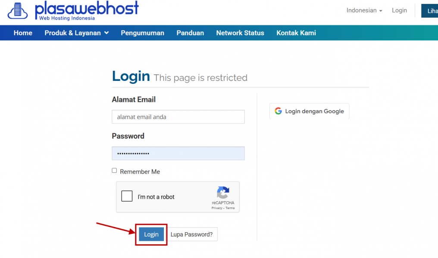This screenshot has height=258, width=438.
Task: Click the reCAPTCHA logo icon
Action: [x=223, y=193]
